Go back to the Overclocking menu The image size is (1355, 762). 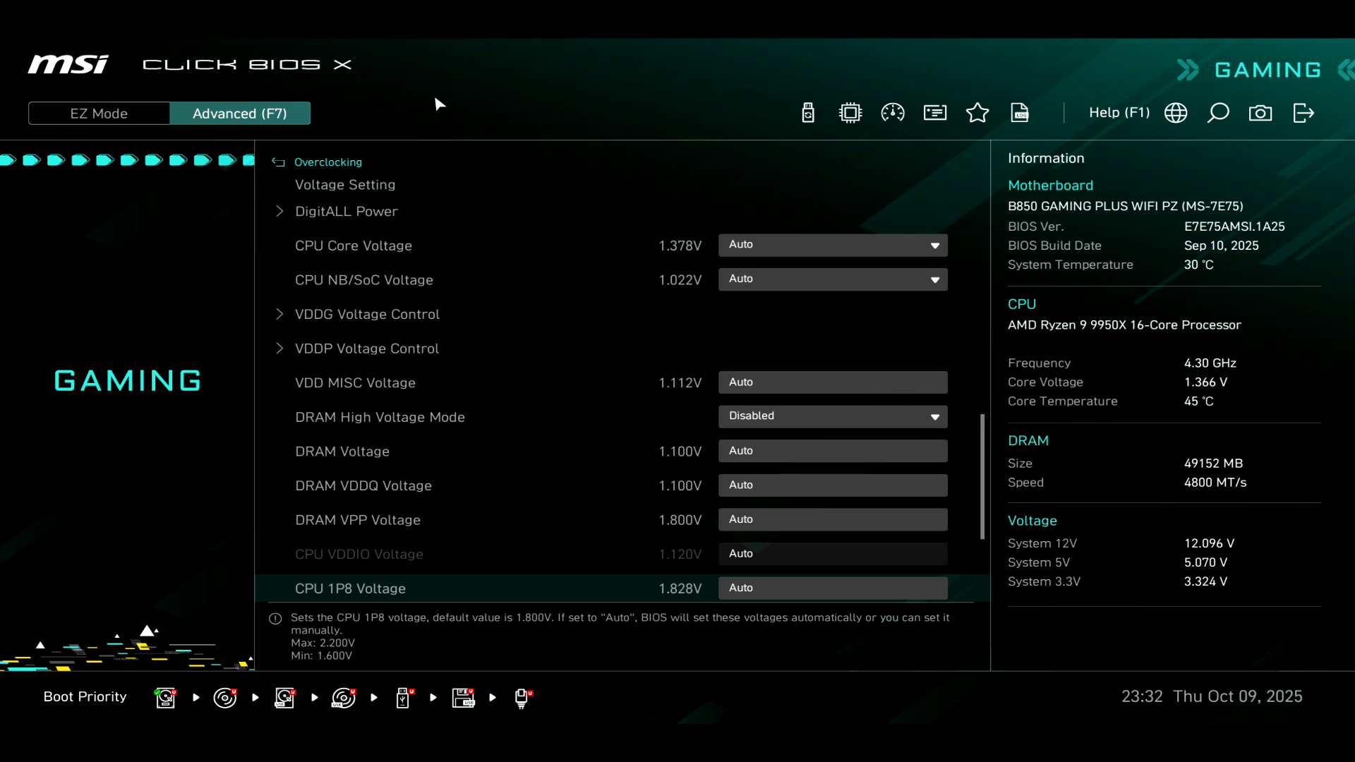(x=327, y=162)
